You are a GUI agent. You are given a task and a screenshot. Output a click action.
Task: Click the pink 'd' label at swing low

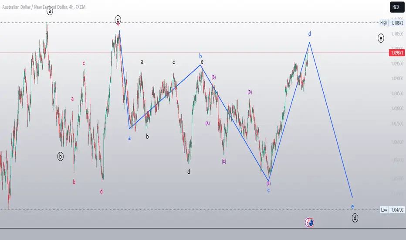pos(101,192)
